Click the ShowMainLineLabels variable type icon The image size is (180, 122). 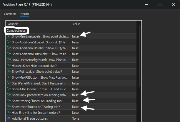(9, 36)
